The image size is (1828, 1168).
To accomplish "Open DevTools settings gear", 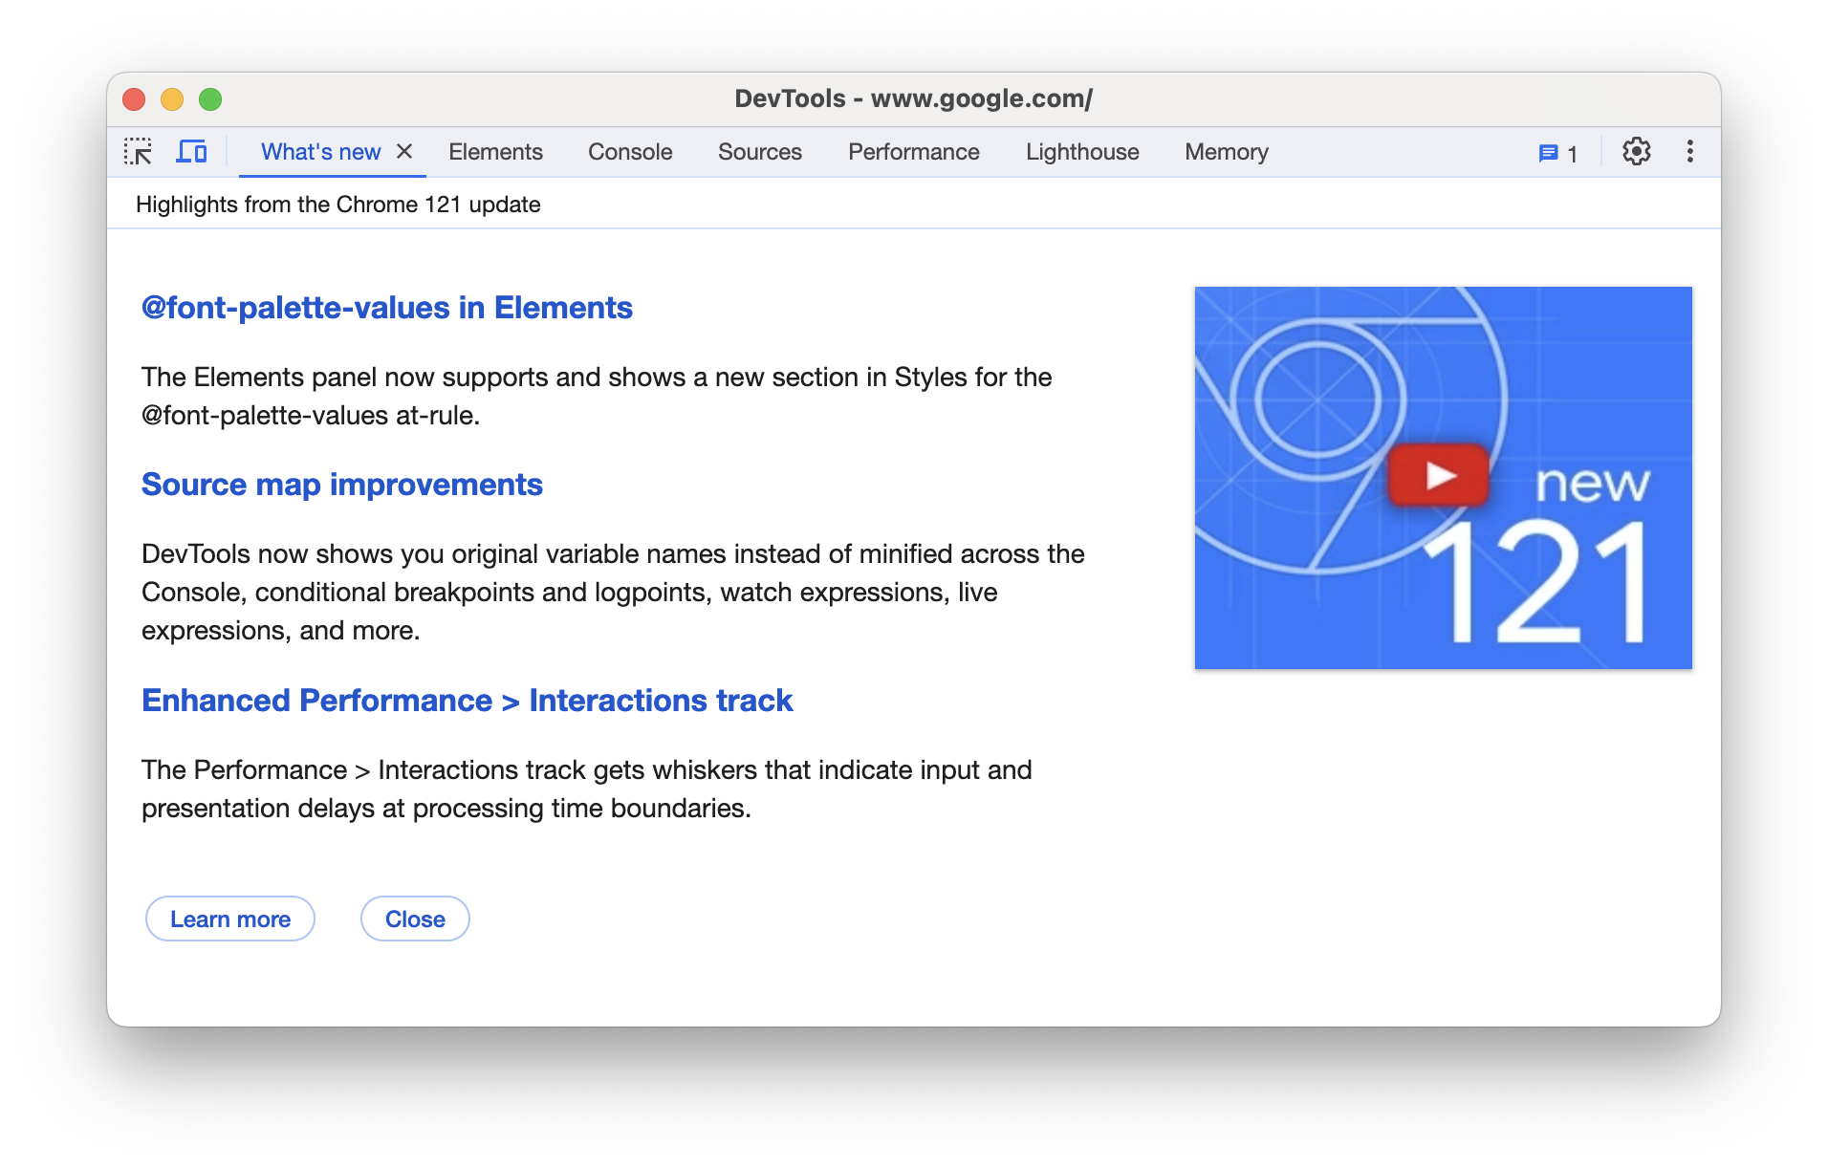I will point(1637,151).
